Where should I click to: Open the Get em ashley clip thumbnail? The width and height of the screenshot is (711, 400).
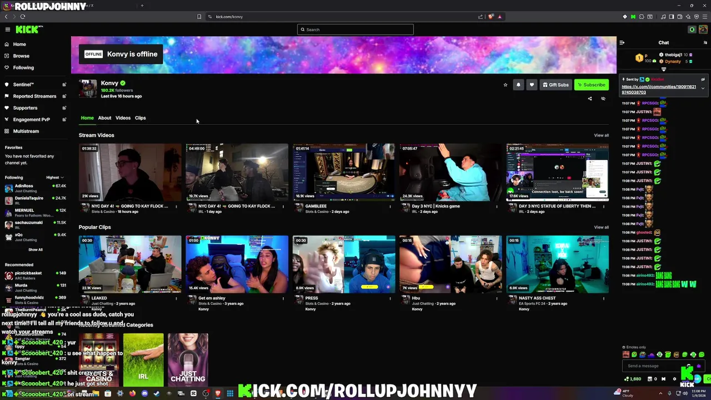coord(237,264)
